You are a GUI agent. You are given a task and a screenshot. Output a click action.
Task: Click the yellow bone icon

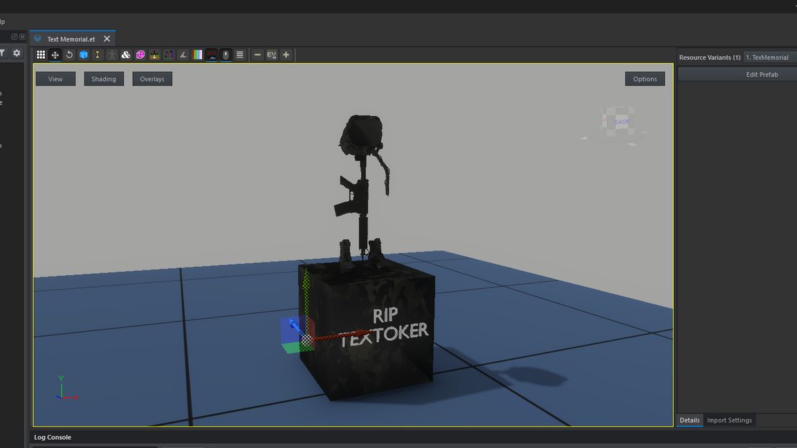pos(98,55)
